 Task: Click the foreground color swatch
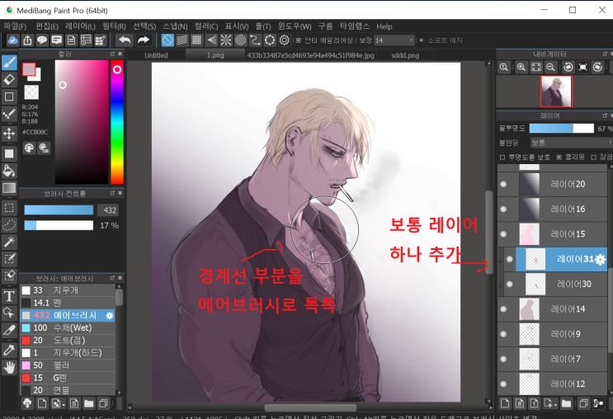[x=29, y=69]
